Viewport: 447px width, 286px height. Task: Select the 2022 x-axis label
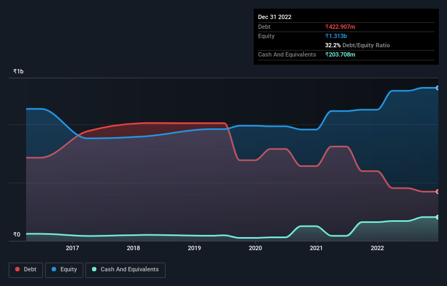377,248
